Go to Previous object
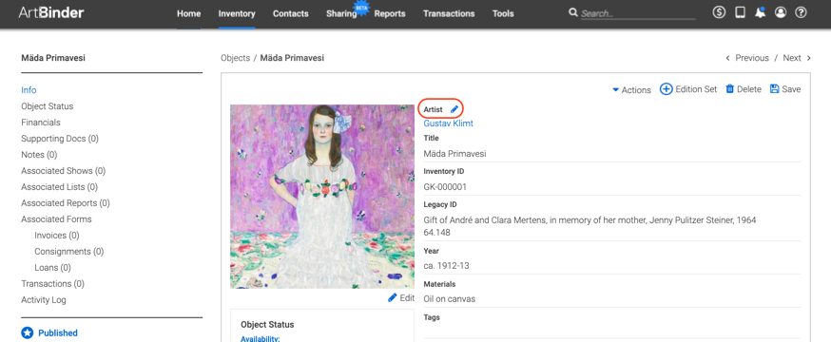831x342 pixels. [x=746, y=58]
